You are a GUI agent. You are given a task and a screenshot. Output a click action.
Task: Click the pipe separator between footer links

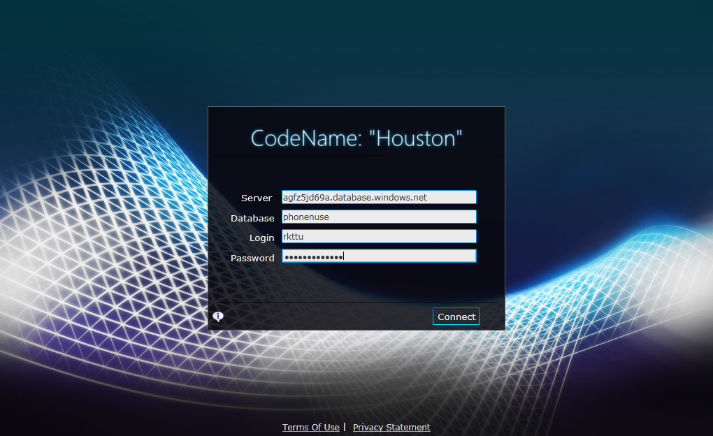pyautogui.click(x=345, y=426)
